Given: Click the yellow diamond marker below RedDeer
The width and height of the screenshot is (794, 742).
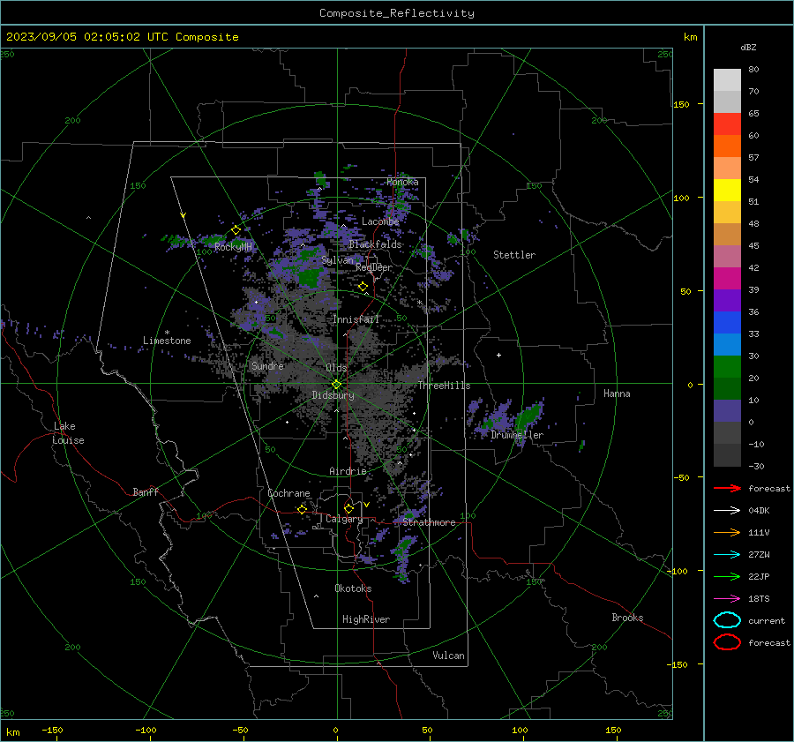Looking at the screenshot, I should (363, 287).
